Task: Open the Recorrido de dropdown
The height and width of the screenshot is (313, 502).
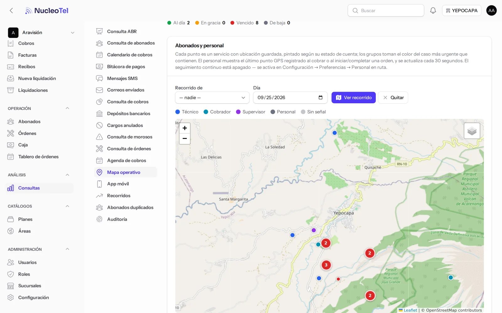Action: pos(212,98)
